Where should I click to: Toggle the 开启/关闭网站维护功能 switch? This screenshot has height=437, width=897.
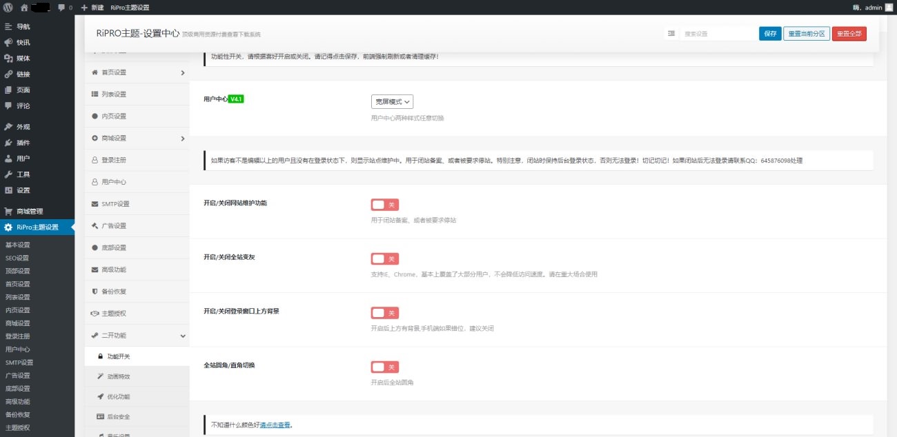(x=385, y=204)
